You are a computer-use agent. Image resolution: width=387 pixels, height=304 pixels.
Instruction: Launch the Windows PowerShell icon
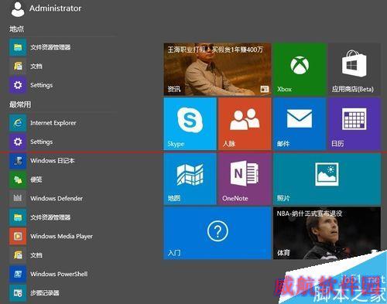point(18,274)
